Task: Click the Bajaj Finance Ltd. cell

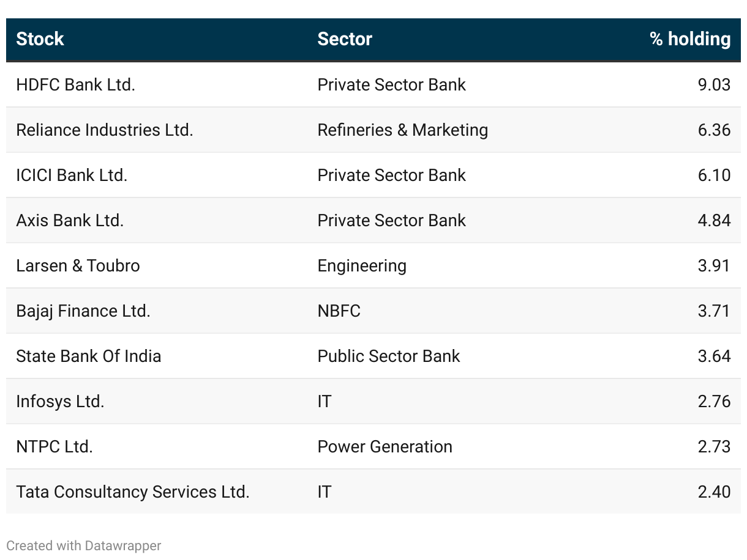Action: coord(83,311)
